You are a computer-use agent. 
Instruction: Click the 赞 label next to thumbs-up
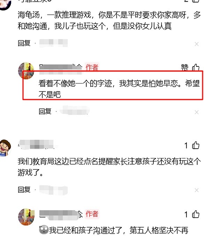(184, 67)
